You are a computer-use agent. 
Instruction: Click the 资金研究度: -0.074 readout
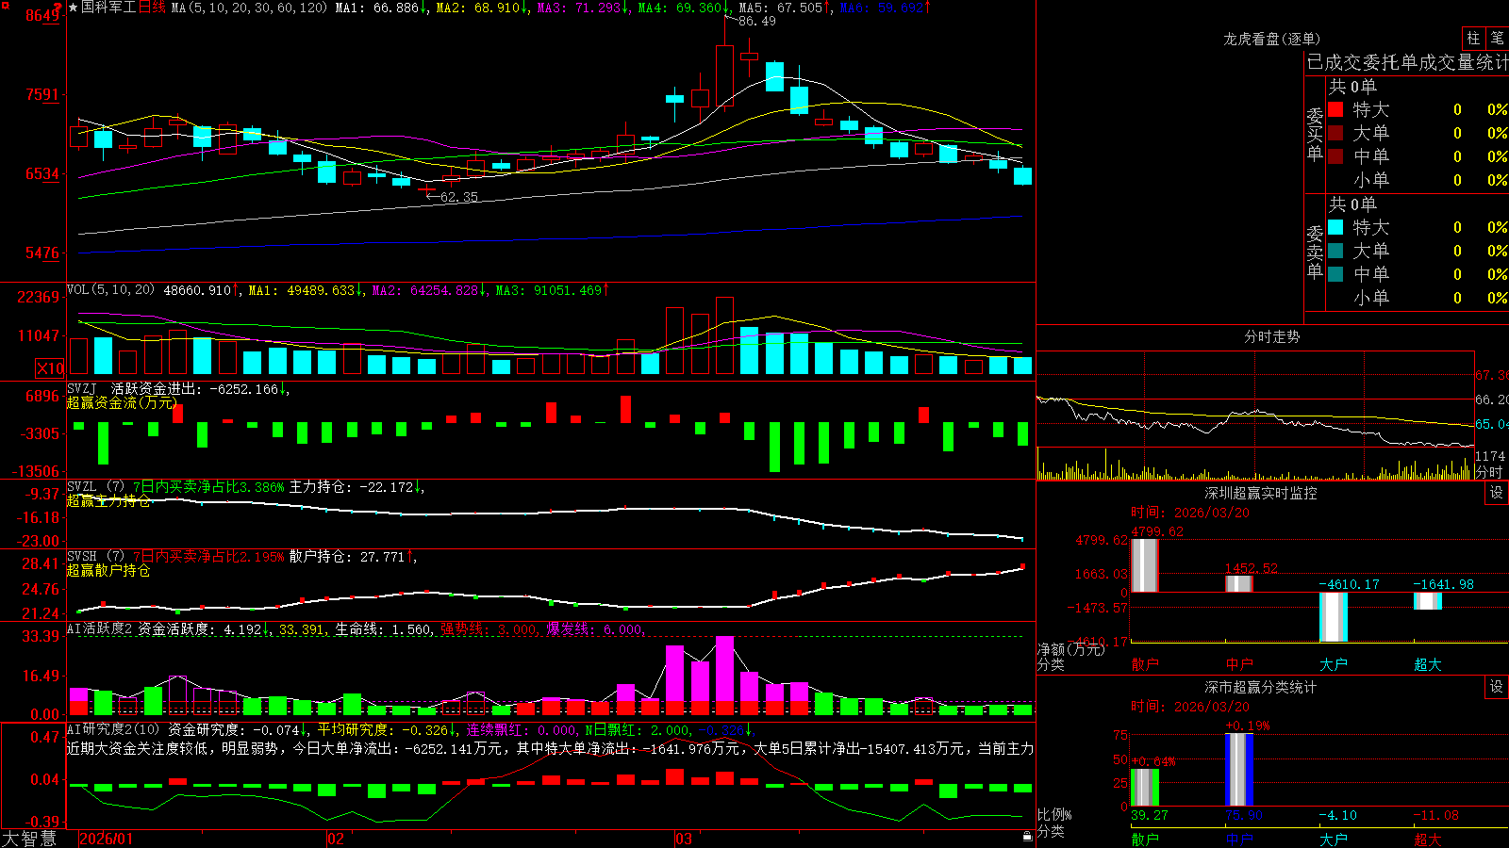coord(239,729)
